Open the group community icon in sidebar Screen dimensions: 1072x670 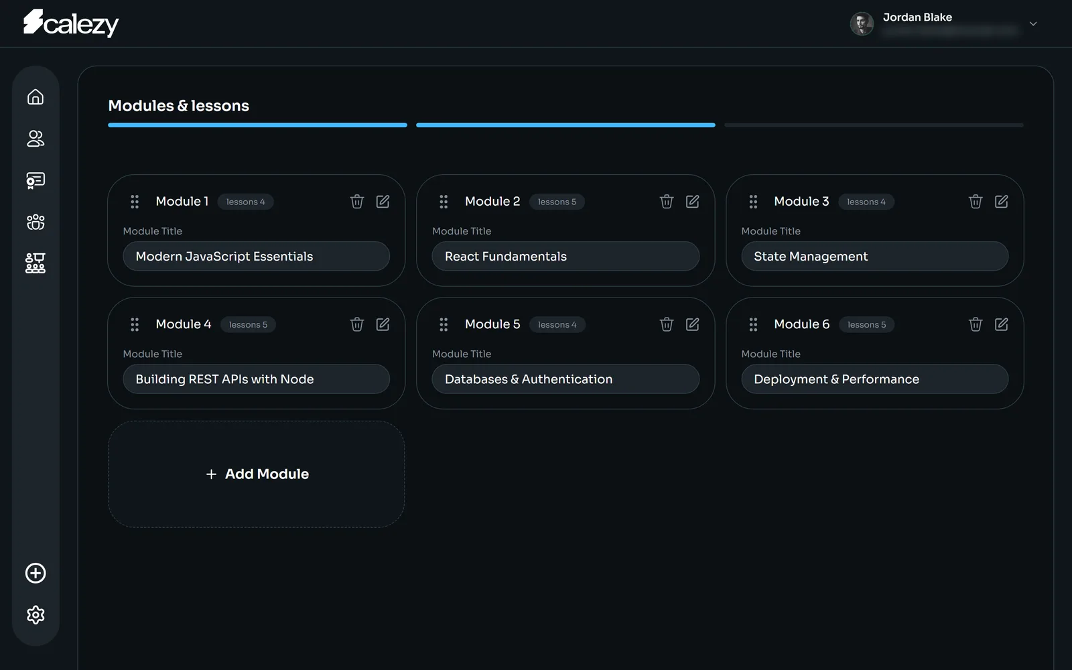[x=36, y=222]
